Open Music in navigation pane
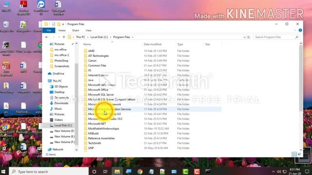The width and height of the screenshot is (312, 175). click(x=58, y=109)
